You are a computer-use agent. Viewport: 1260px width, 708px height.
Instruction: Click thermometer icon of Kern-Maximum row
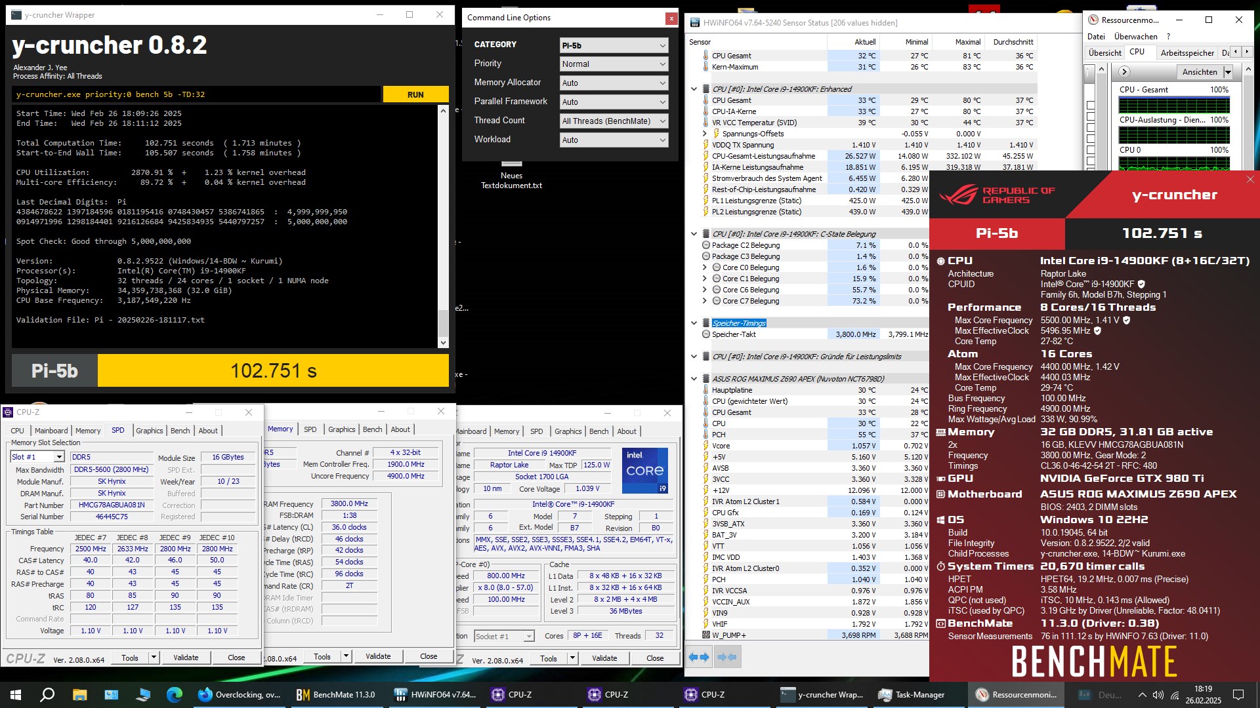tap(705, 67)
